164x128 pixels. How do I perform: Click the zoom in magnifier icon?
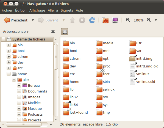coord(149,20)
